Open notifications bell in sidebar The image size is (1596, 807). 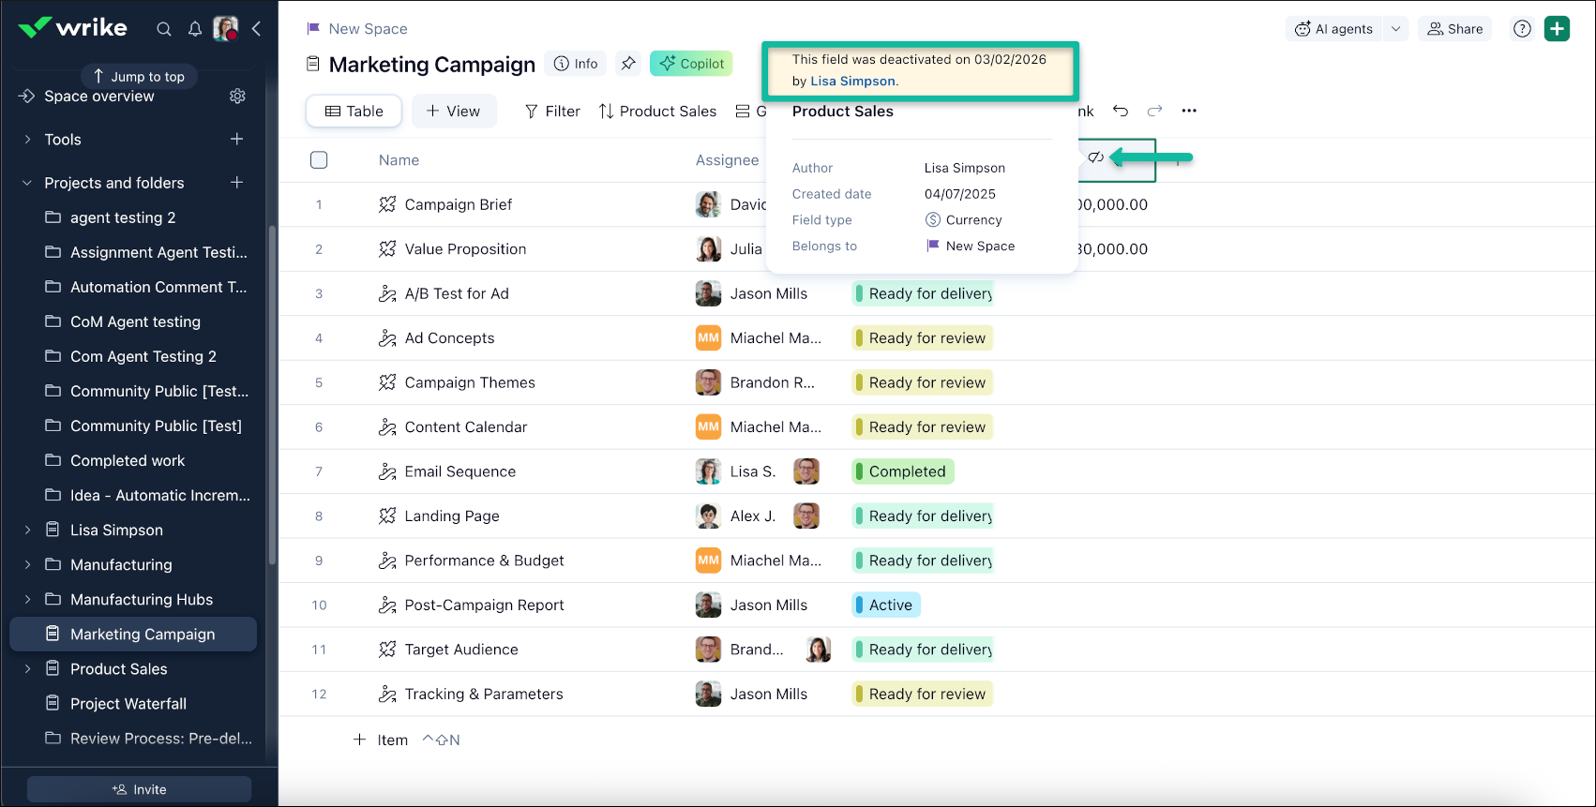[x=195, y=29]
